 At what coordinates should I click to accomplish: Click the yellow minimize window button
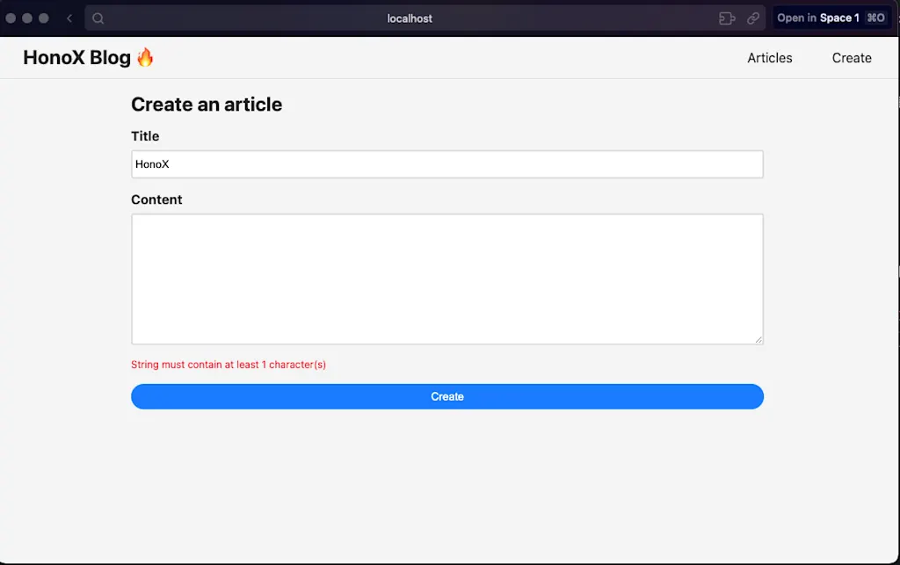27,18
